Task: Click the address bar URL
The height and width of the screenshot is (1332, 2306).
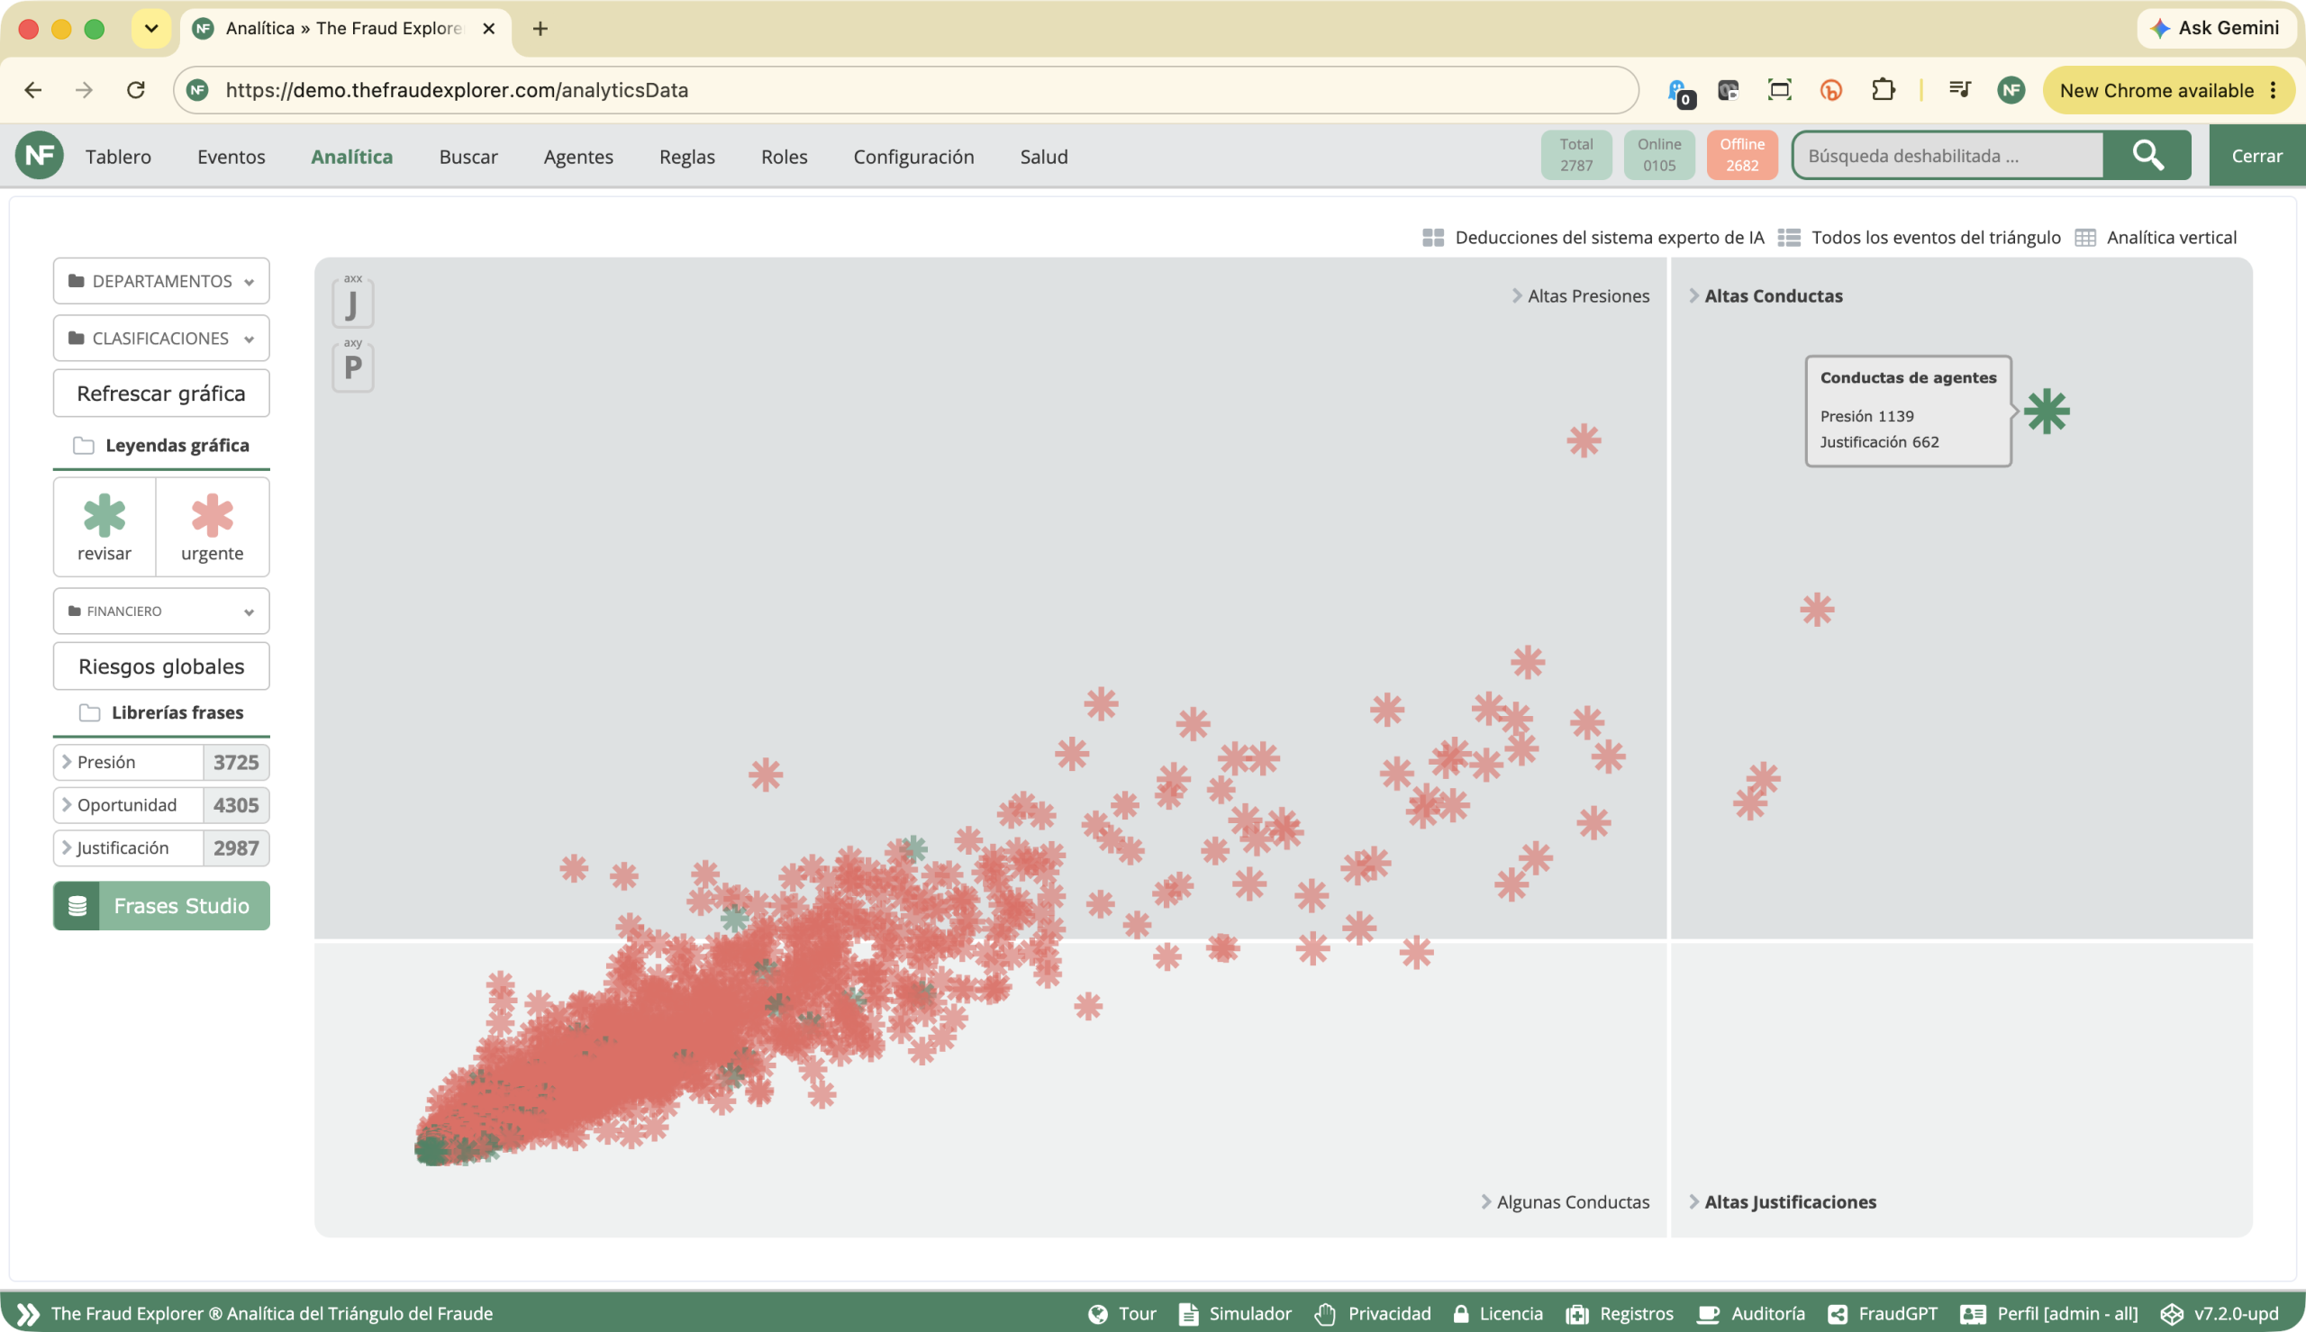Action: click(457, 90)
